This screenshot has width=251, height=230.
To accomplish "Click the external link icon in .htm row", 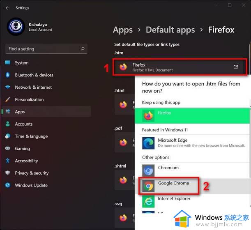I will pyautogui.click(x=236, y=67).
